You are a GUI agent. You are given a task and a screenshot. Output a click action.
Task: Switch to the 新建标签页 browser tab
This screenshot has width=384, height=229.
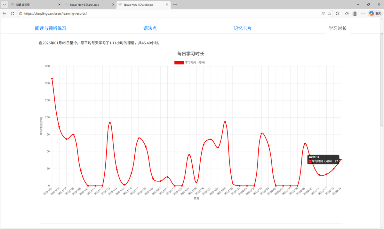36,4
